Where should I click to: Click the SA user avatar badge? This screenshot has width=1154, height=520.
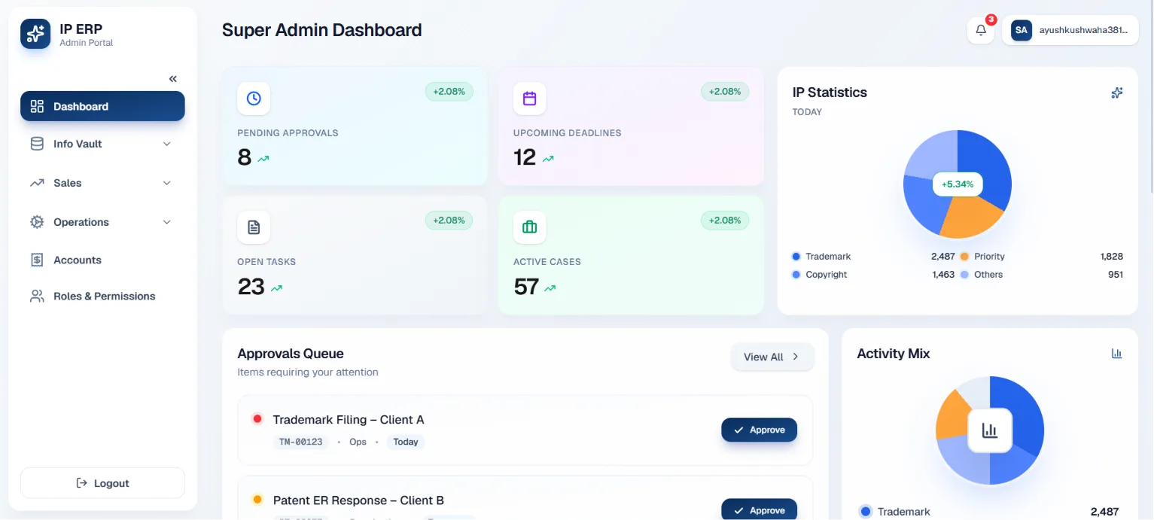click(x=1021, y=31)
